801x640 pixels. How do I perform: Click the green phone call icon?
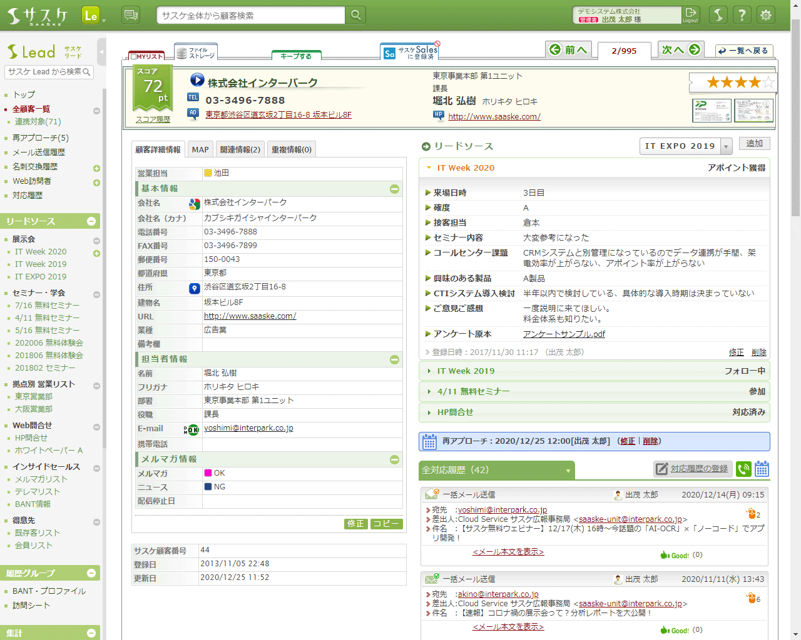pos(743,469)
